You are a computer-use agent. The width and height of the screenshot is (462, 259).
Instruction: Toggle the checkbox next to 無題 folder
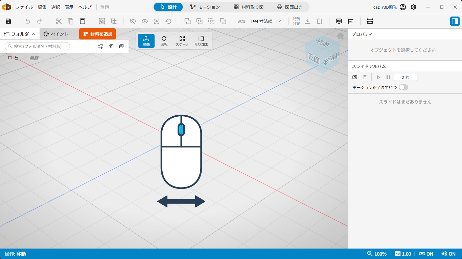10,58
